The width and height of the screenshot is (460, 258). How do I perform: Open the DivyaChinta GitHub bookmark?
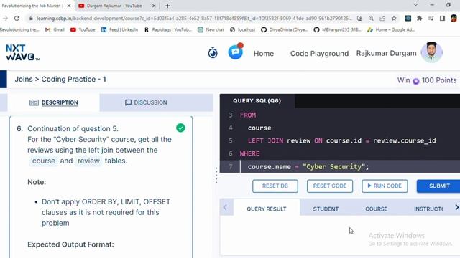[x=285, y=29]
